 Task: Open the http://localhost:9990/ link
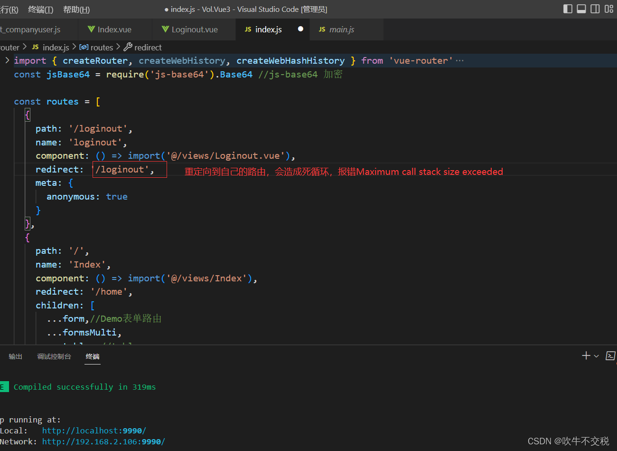coord(94,431)
